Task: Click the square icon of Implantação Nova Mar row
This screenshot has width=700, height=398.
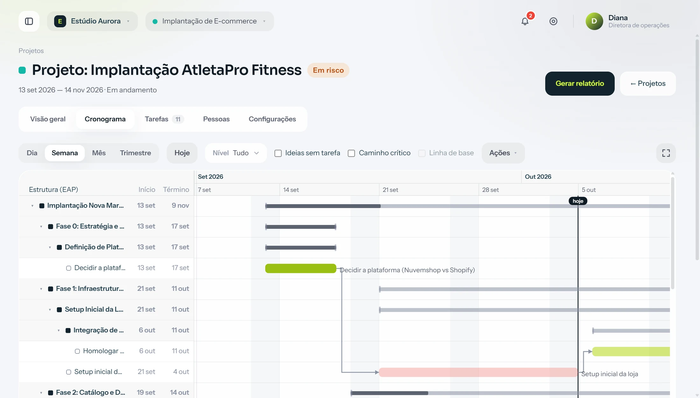Action: click(42, 206)
